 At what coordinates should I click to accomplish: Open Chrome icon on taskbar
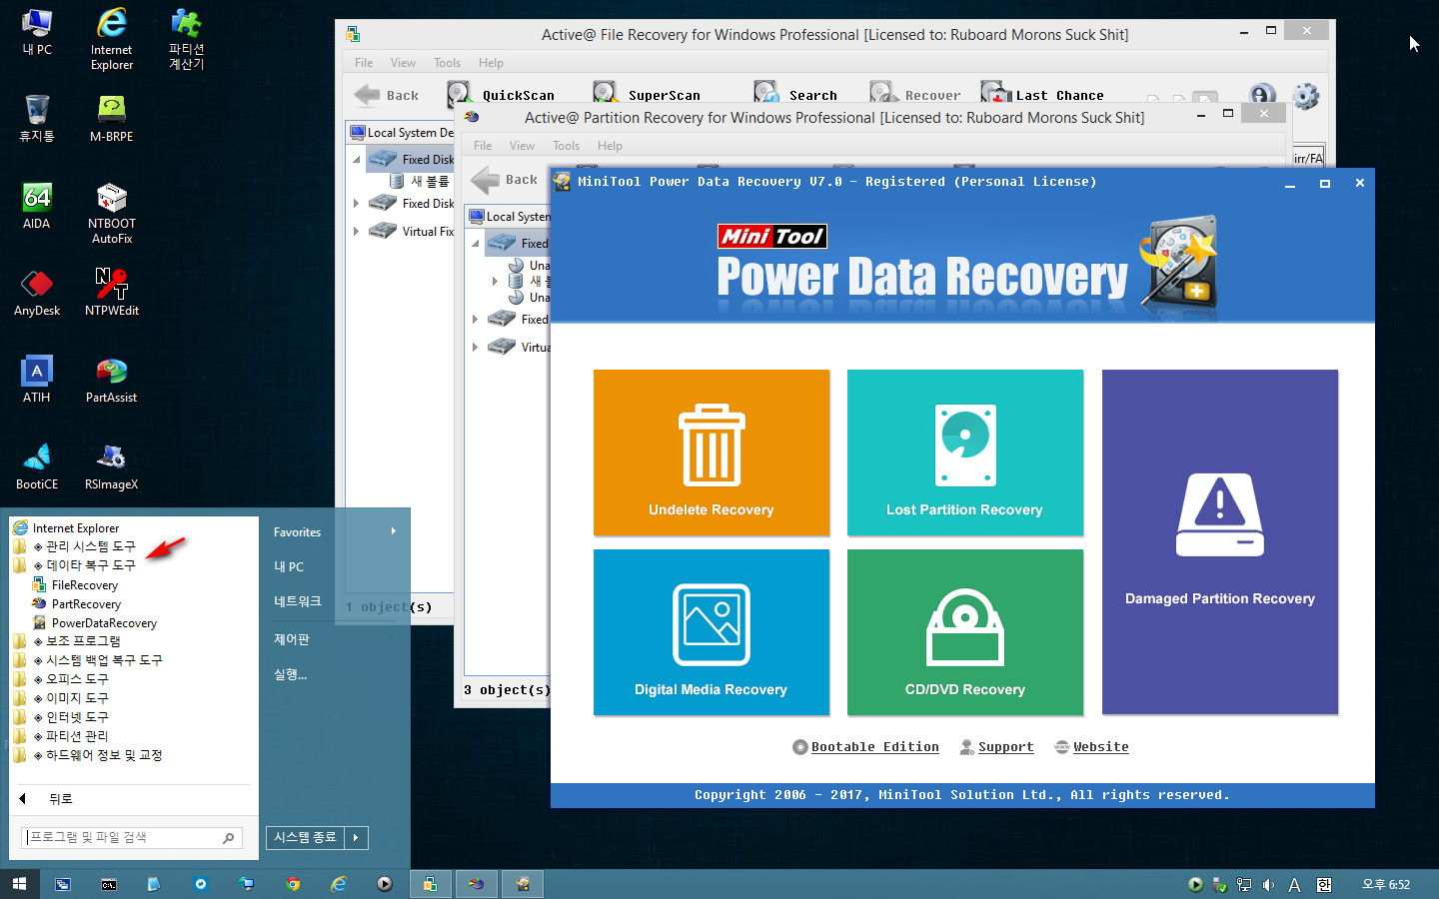pyautogui.click(x=293, y=884)
